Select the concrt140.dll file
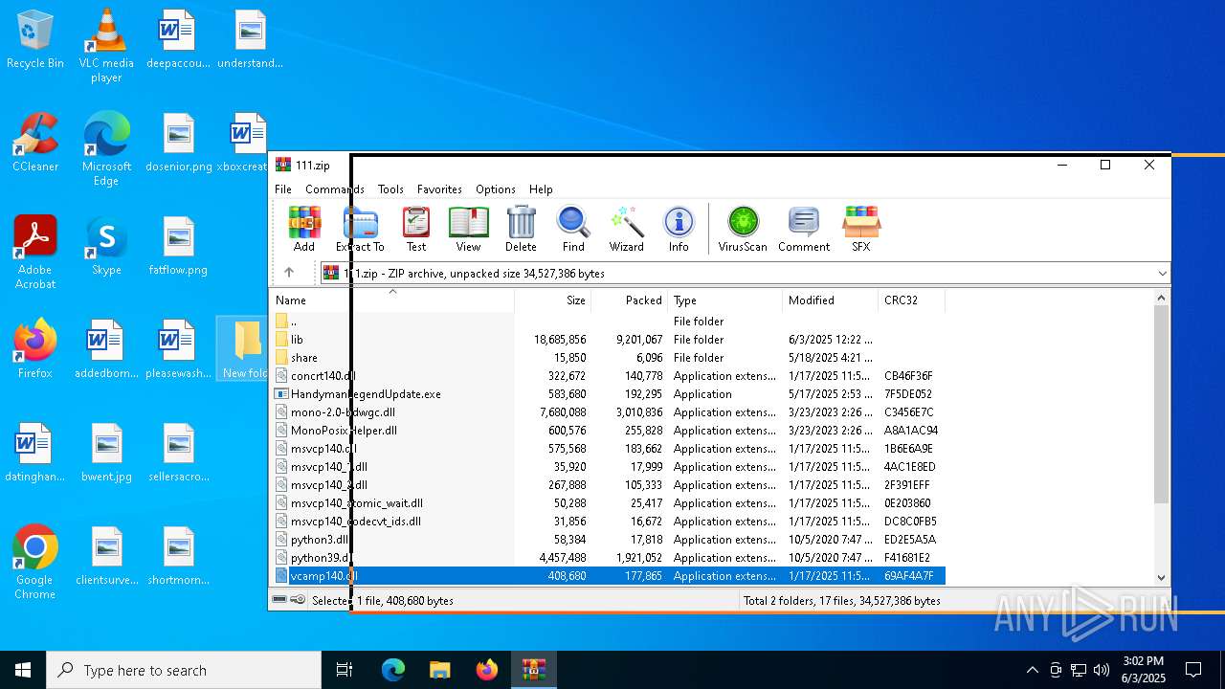 (x=609, y=376)
